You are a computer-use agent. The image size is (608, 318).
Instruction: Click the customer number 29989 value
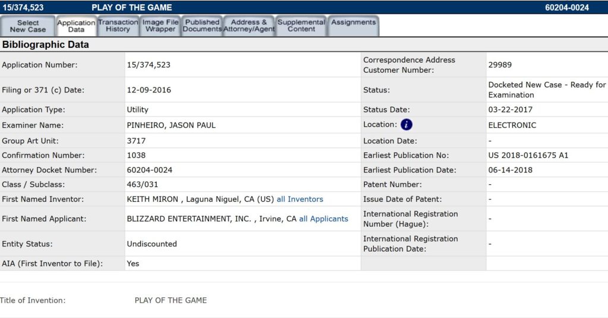(x=500, y=65)
